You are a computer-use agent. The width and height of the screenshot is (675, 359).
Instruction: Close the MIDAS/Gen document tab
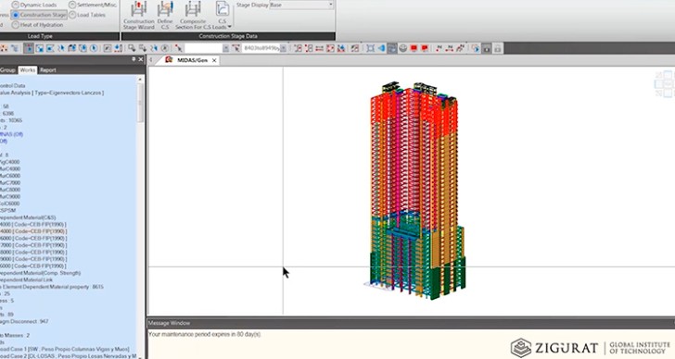214,60
